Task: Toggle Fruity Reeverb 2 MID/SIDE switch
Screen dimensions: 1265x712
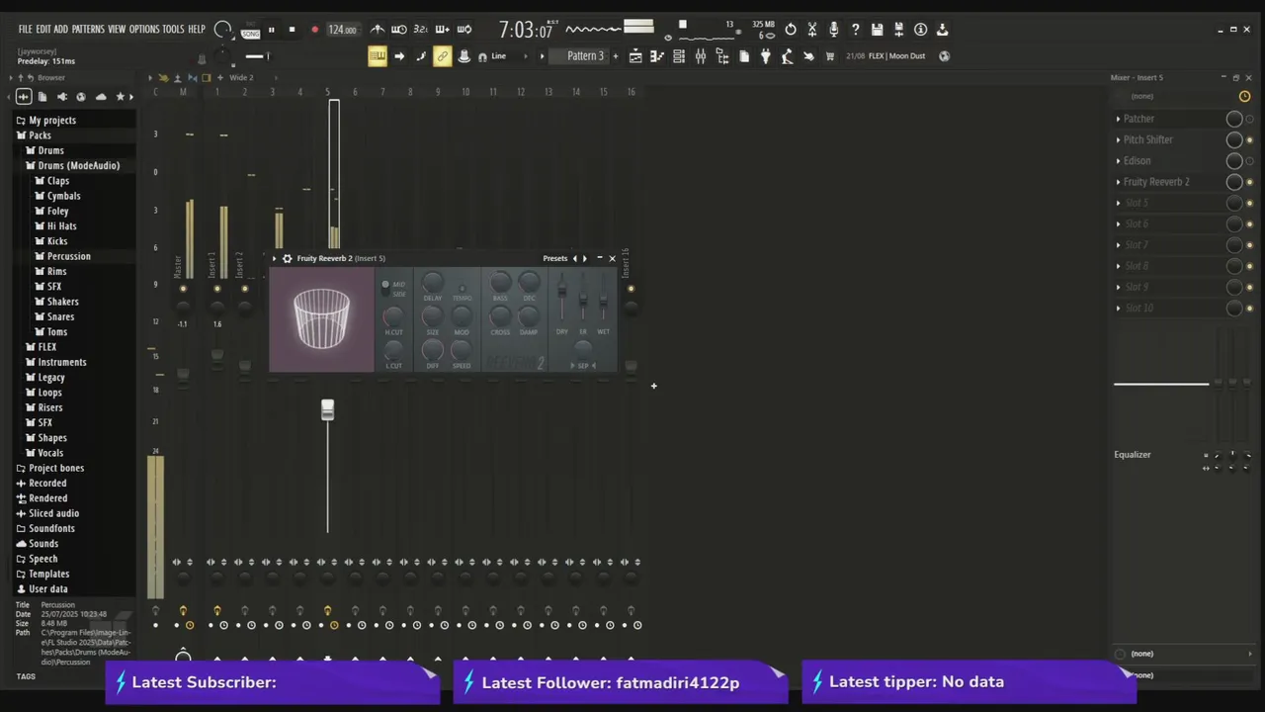Action: (385, 289)
